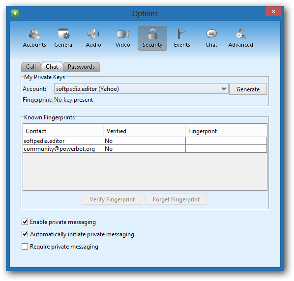Viewport: 294px width, 281px height.
Task: Enable Require private messaging checkbox
Action: tap(25, 246)
